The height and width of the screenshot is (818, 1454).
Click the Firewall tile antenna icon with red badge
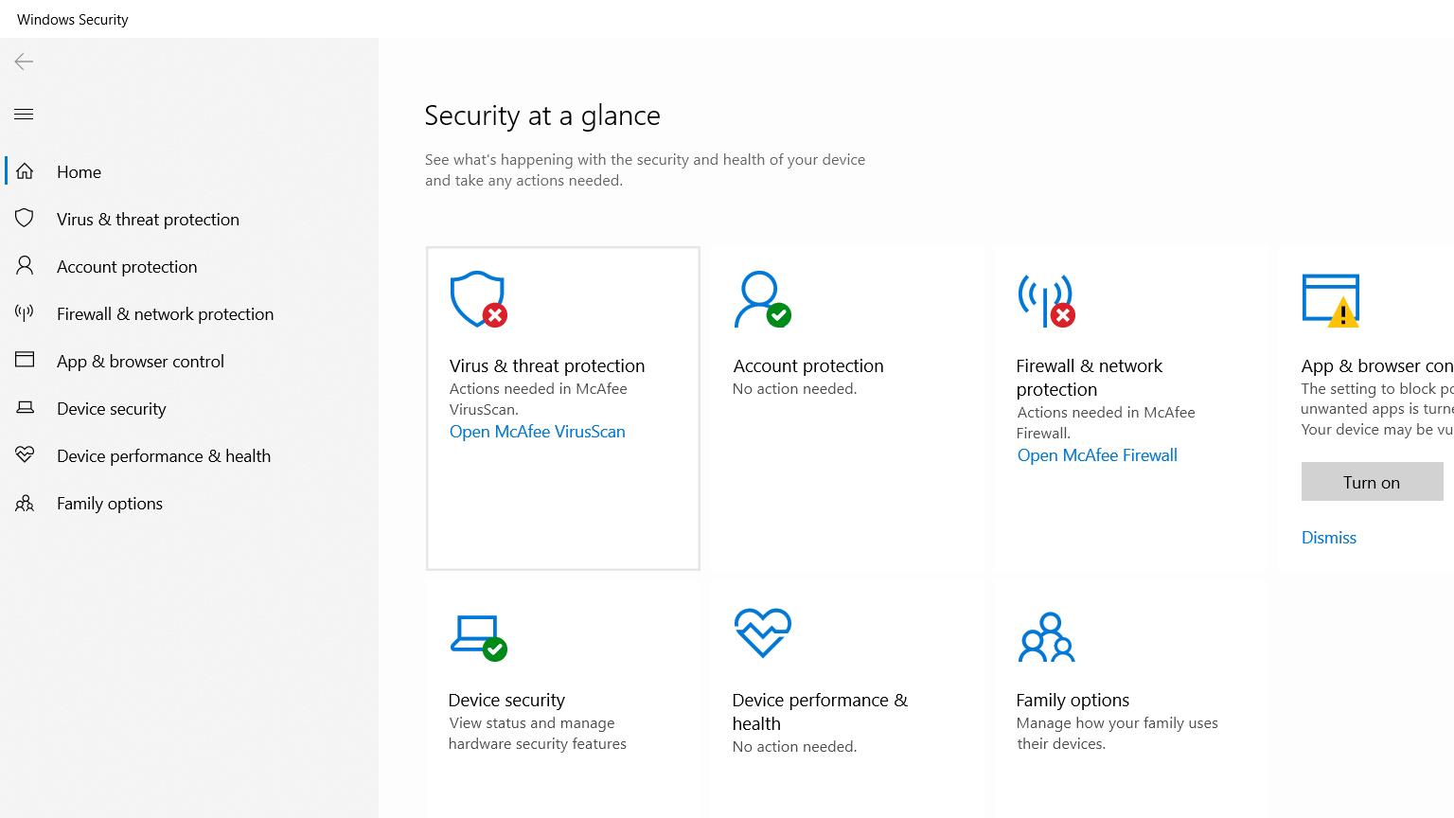click(x=1046, y=299)
